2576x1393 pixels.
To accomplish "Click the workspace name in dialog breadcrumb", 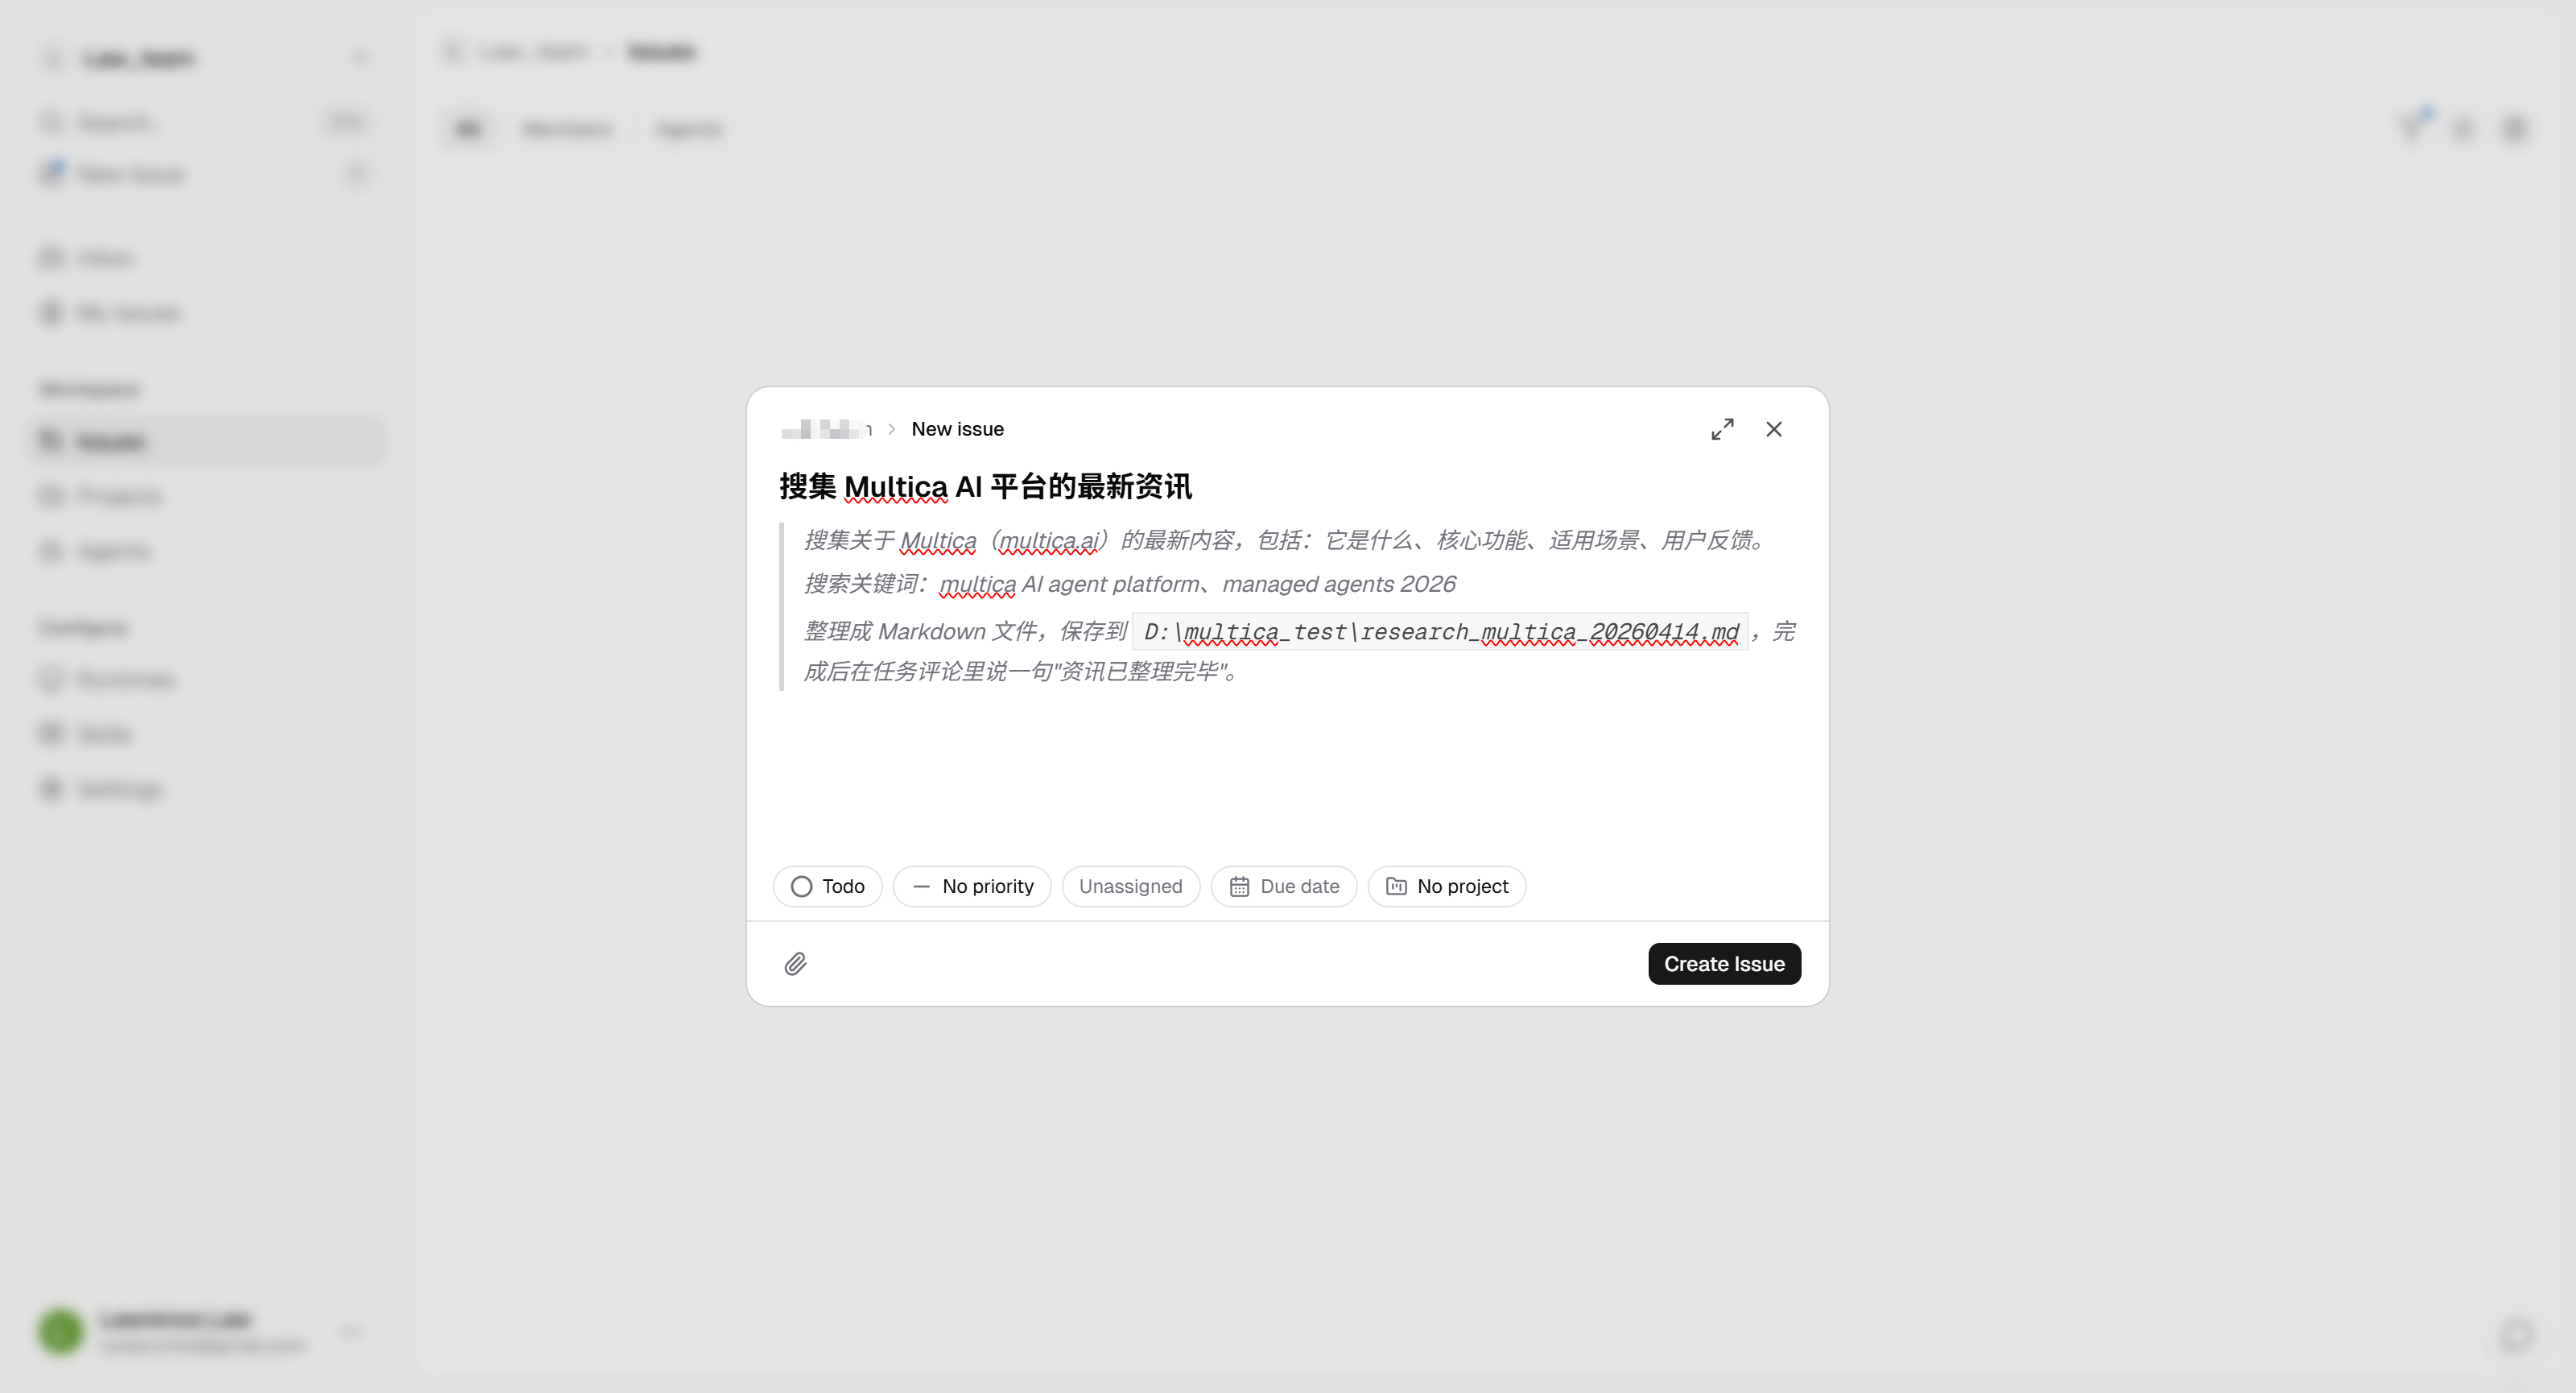I will pyautogui.click(x=826, y=429).
